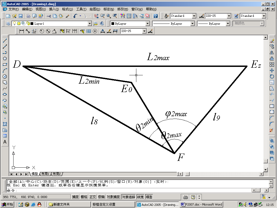Activate the multiline Text tool

click(5, 142)
